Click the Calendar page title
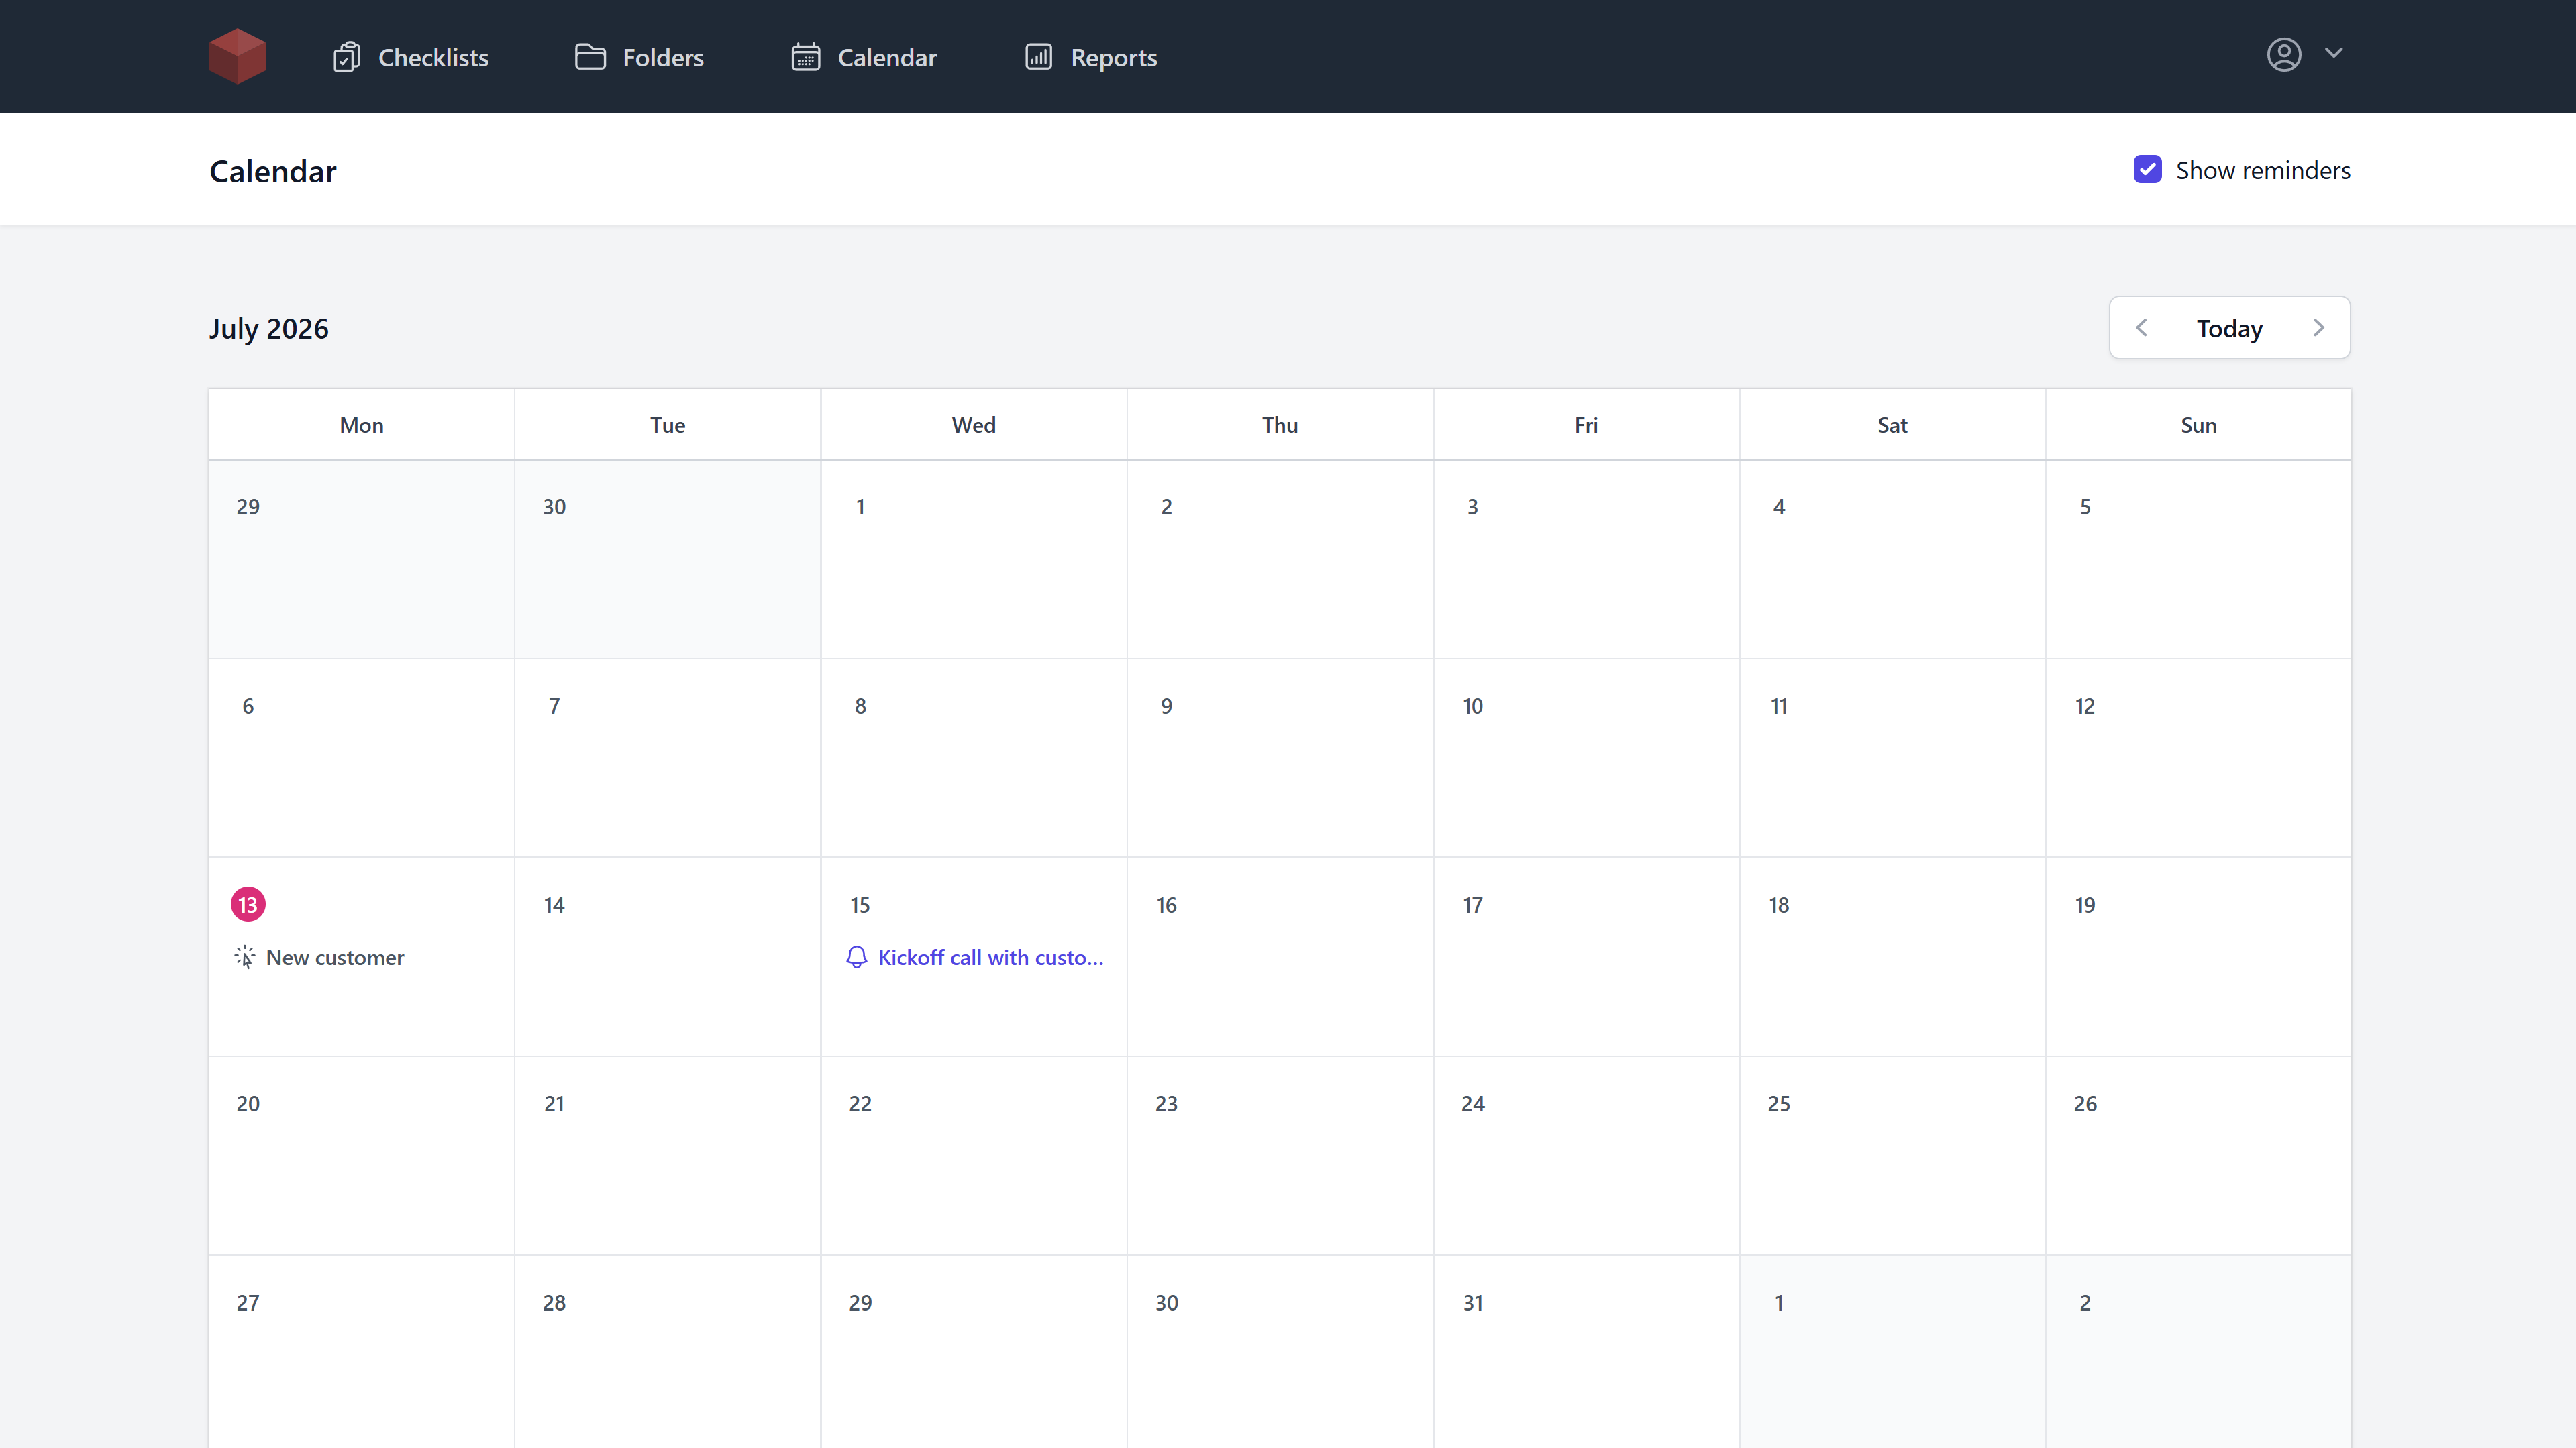 [x=273, y=172]
